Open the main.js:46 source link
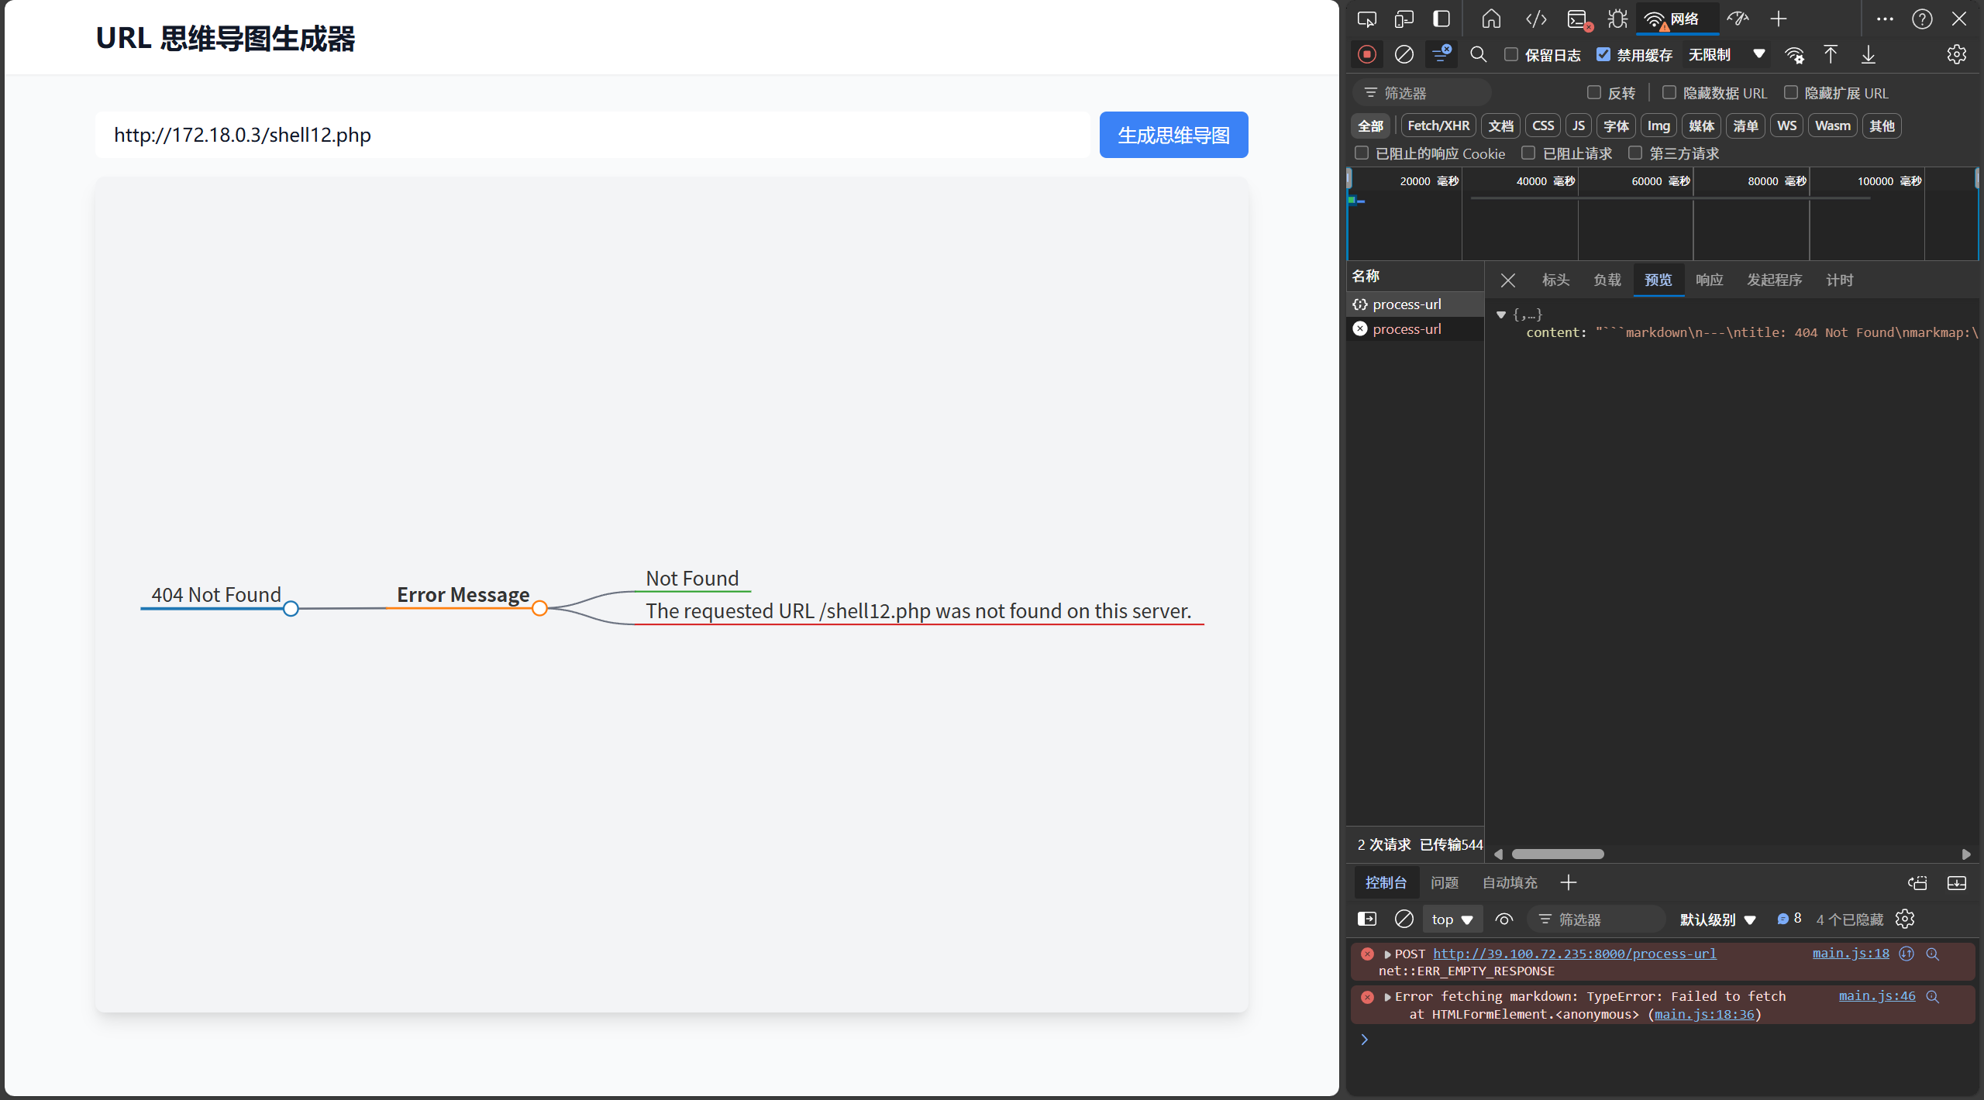Viewport: 1984px width, 1100px height. pyautogui.click(x=1877, y=996)
